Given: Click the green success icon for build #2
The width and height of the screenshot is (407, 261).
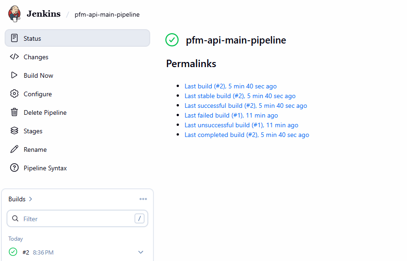Looking at the screenshot, I should (13, 252).
